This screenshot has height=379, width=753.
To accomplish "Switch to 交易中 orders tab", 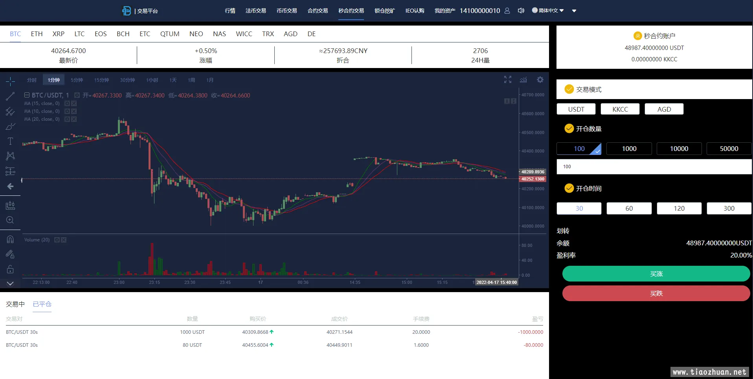I will (x=15, y=304).
